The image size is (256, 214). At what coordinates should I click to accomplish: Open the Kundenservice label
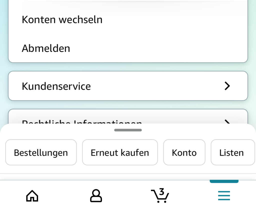56,86
